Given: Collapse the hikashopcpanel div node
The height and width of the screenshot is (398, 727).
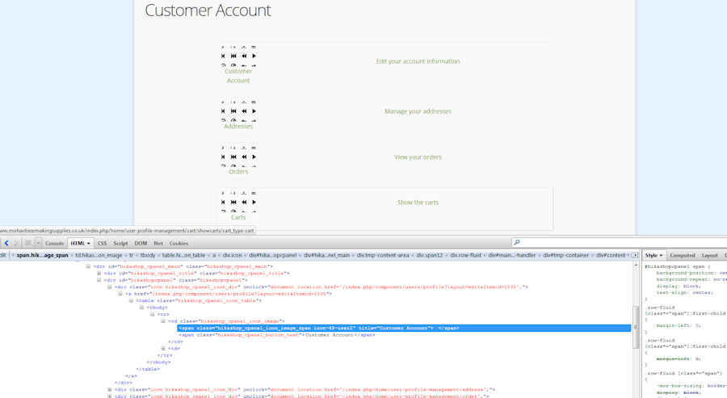Looking at the screenshot, I should [99, 280].
